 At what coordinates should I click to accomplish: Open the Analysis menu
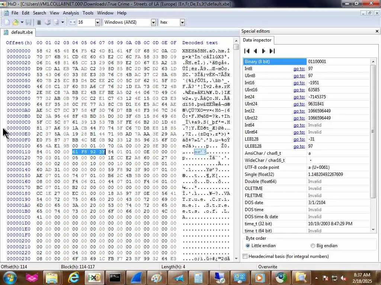71,13
